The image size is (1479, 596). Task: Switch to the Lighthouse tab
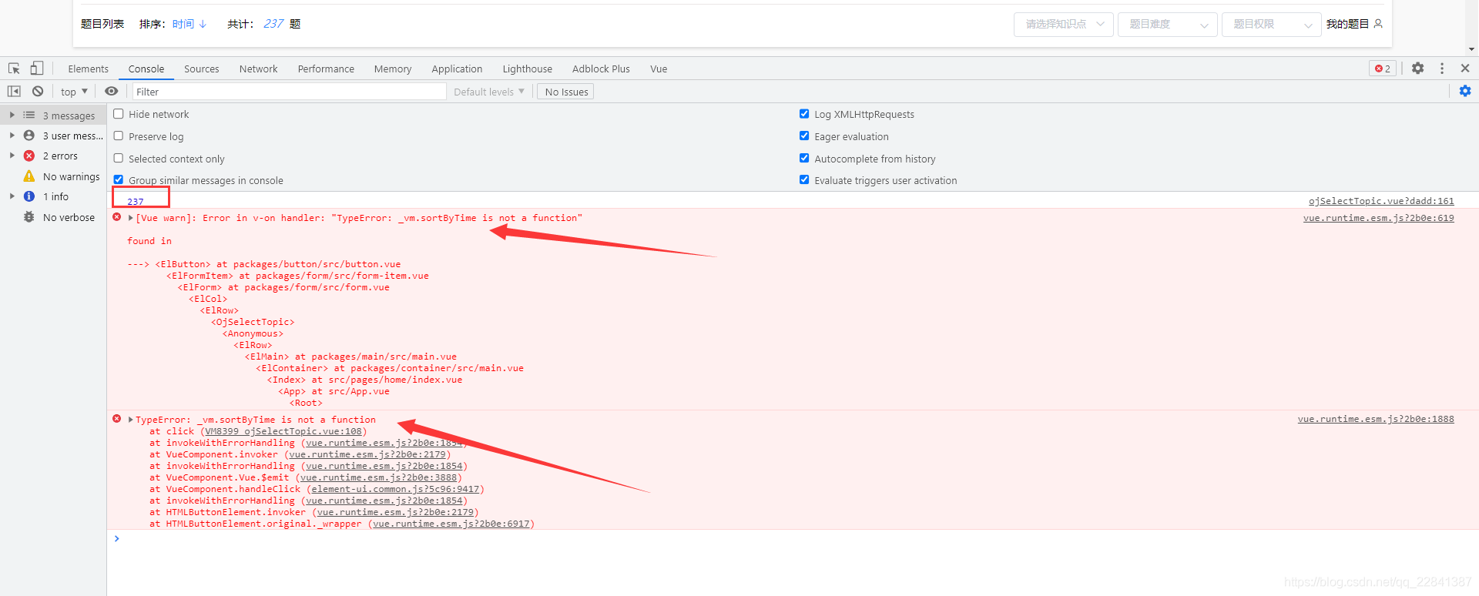tap(528, 69)
